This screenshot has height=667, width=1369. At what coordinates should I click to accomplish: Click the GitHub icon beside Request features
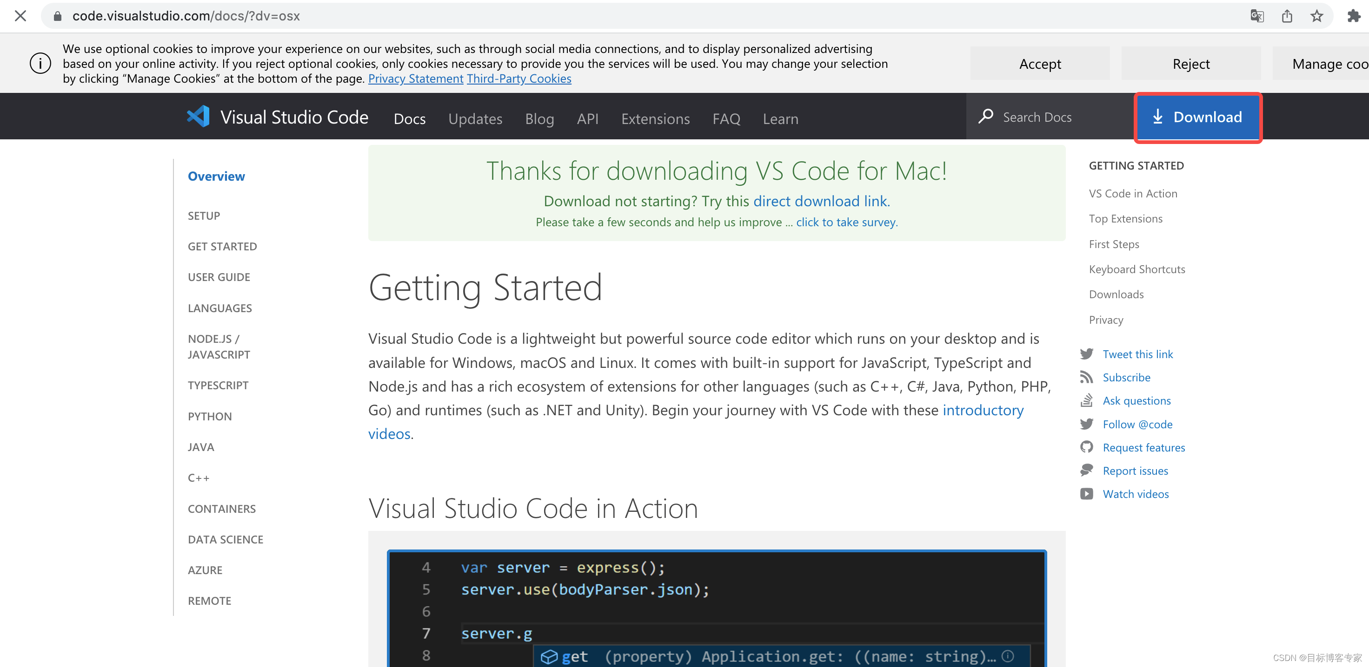(1087, 447)
